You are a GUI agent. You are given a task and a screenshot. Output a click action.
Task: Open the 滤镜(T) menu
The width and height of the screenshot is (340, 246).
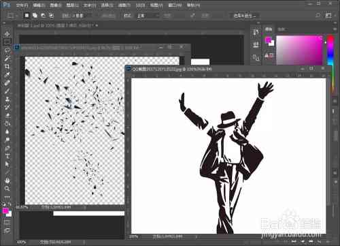124,5
